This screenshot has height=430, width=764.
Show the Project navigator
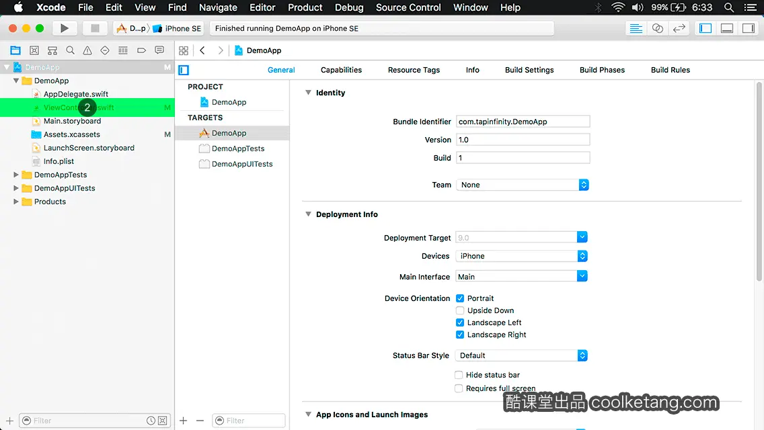point(15,50)
